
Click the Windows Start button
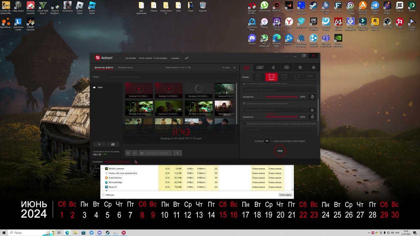(x=4, y=233)
